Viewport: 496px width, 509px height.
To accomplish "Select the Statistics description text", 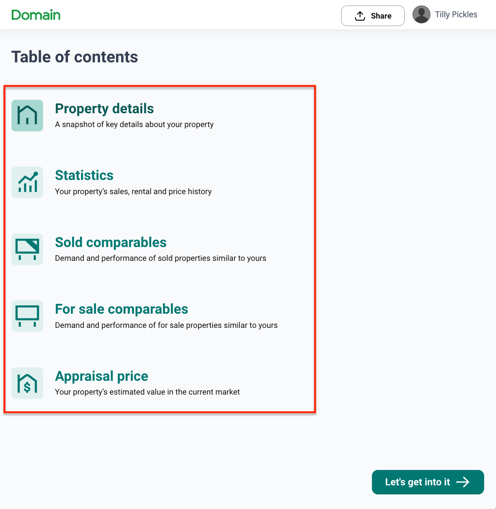I will click(x=133, y=191).
